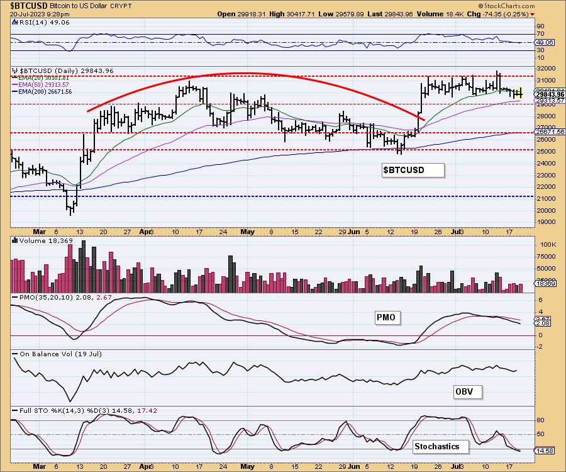
Task: Click the PMO annotation box
Action: pyautogui.click(x=387, y=318)
